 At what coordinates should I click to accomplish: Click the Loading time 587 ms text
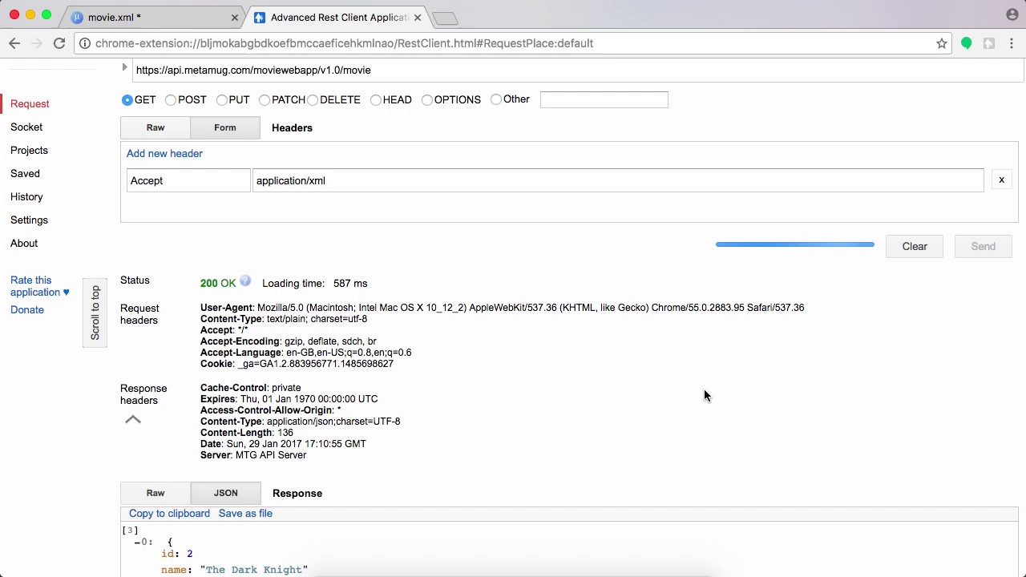coord(314,283)
